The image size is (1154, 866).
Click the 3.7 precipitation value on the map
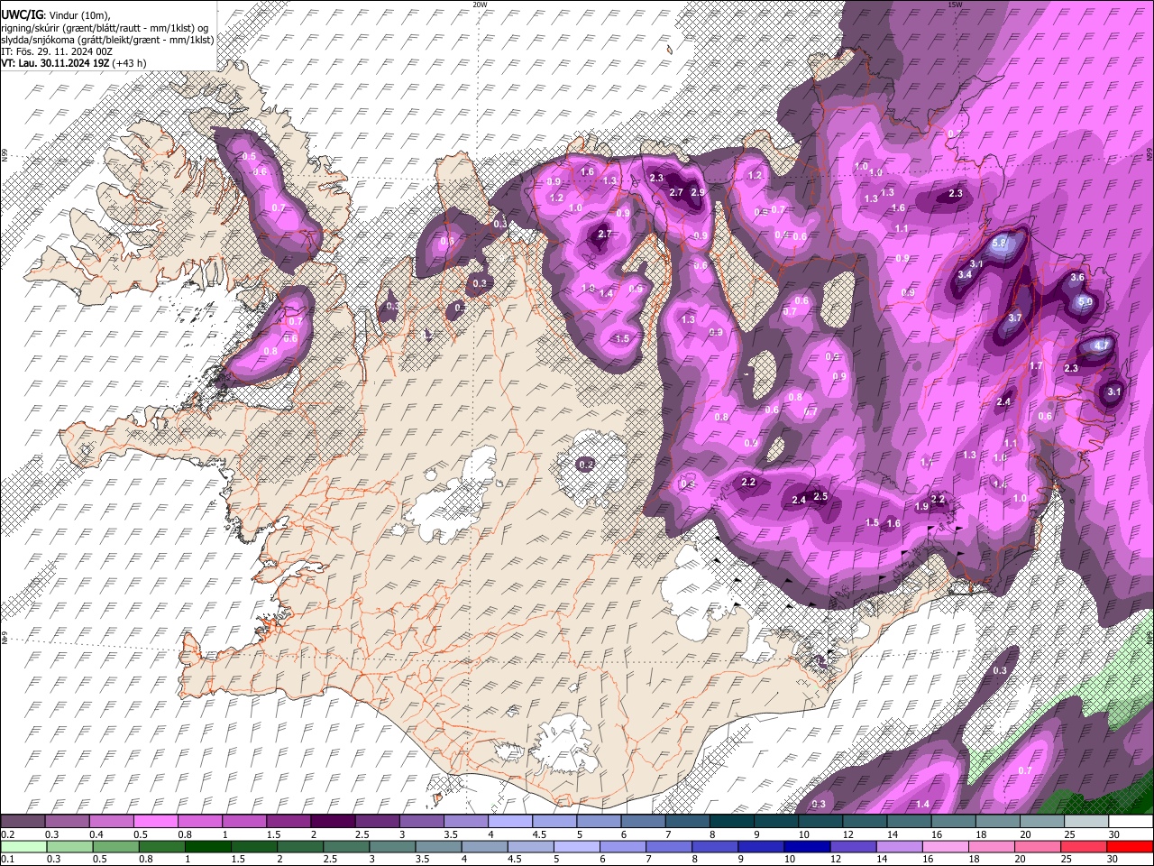(1015, 318)
